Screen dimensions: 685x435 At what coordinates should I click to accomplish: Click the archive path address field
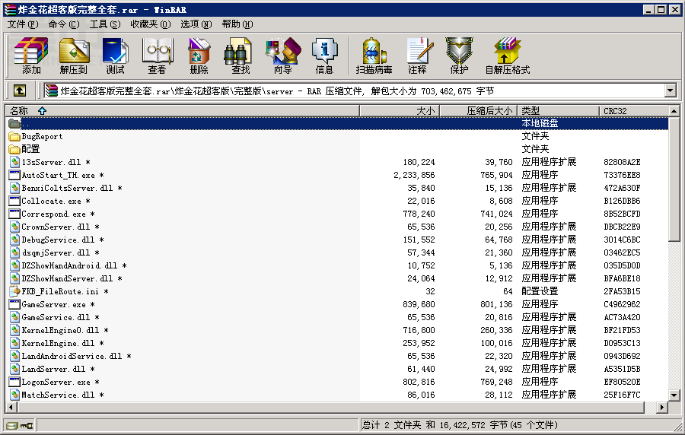point(354,90)
